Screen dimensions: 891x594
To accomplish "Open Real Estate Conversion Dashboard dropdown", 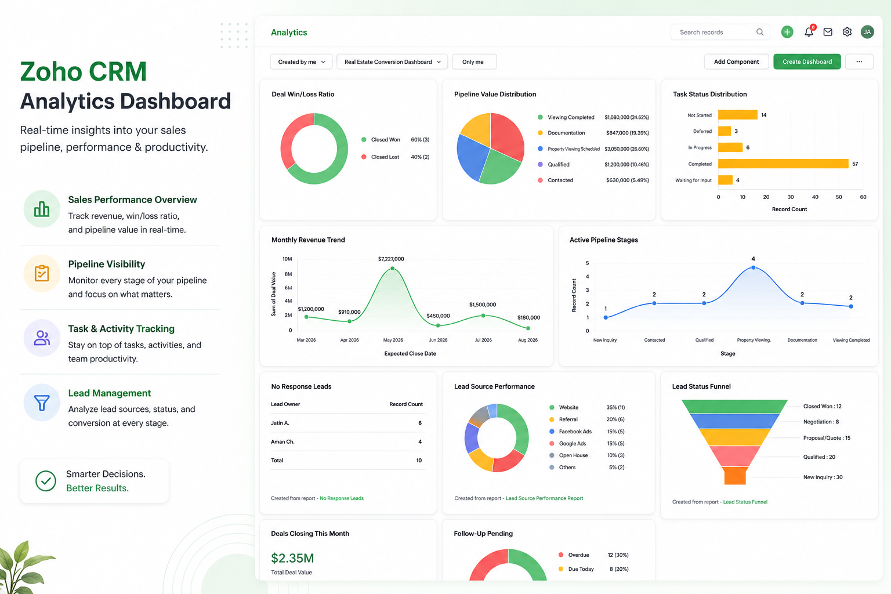I will pyautogui.click(x=392, y=61).
